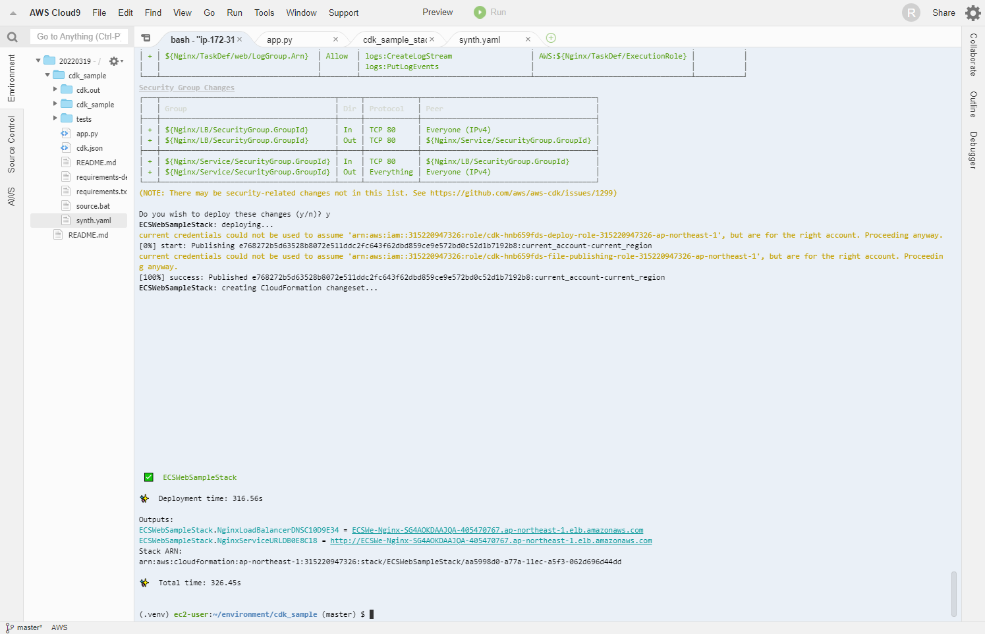Click the new tab plus icon
Viewport: 985px width, 634px height.
551,38
